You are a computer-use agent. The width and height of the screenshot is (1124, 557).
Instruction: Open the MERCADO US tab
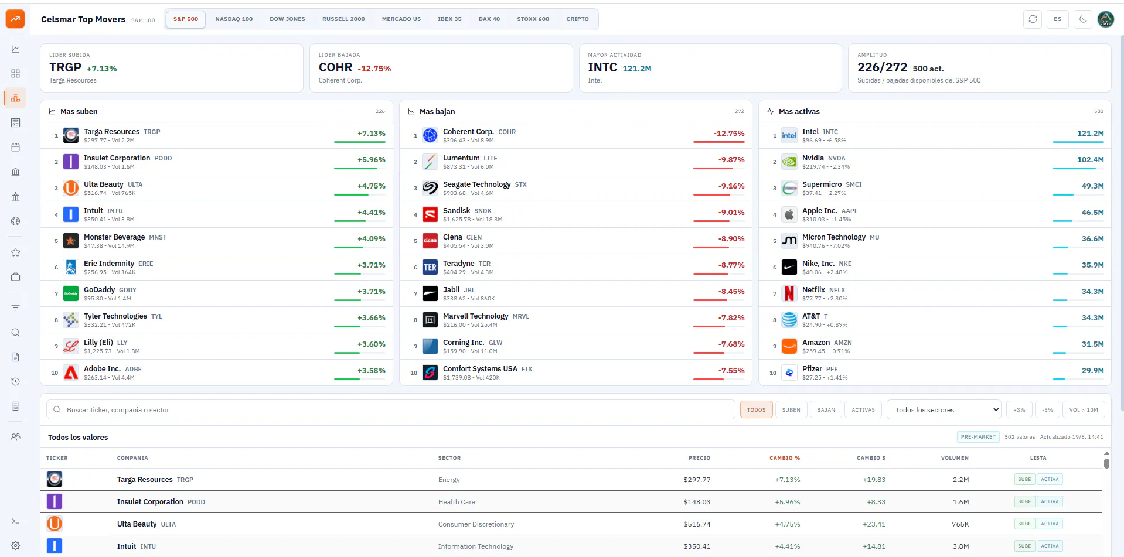pyautogui.click(x=401, y=19)
